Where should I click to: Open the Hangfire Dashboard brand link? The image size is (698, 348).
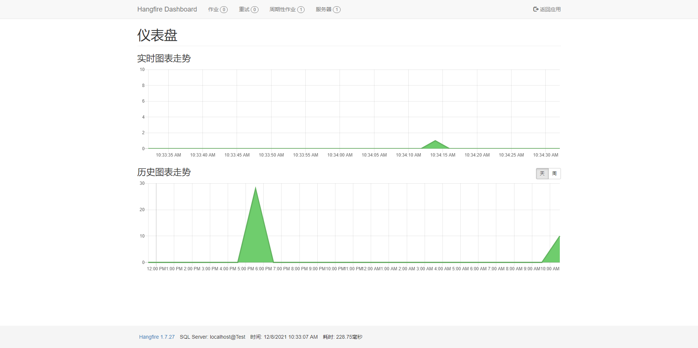(x=167, y=9)
